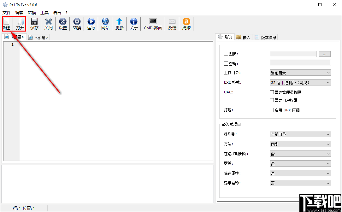Viewport: 342px width, 212px height.
Task: Open the 工具 (Tools) menu
Action: 44,13
